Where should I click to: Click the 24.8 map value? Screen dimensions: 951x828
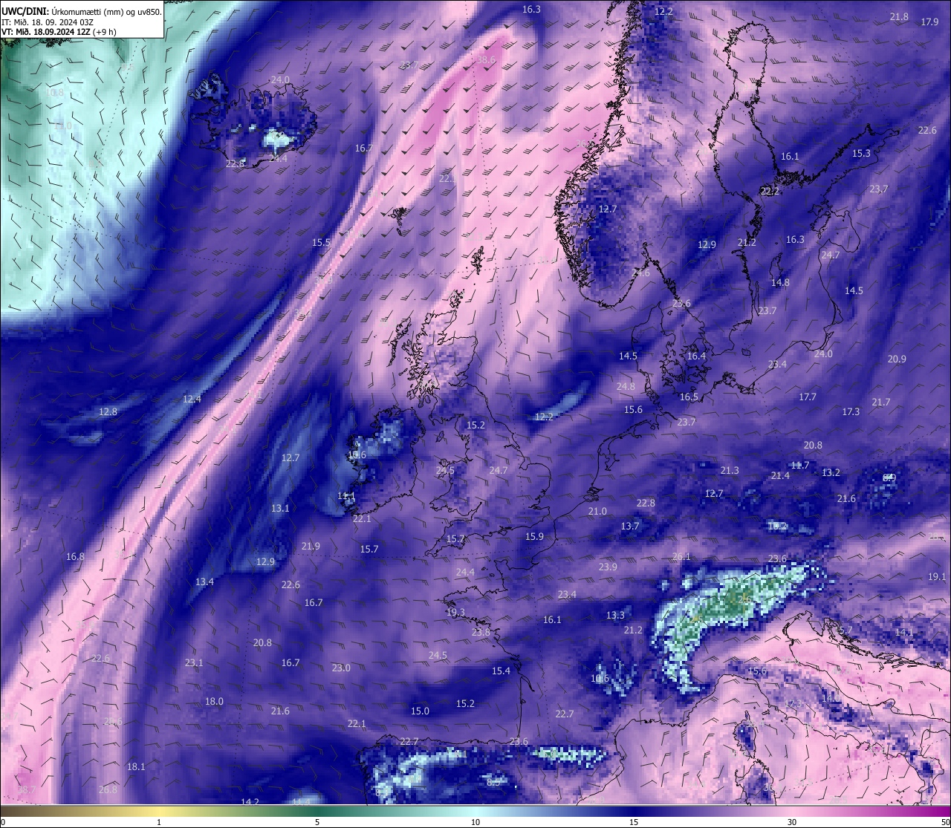coord(626,386)
